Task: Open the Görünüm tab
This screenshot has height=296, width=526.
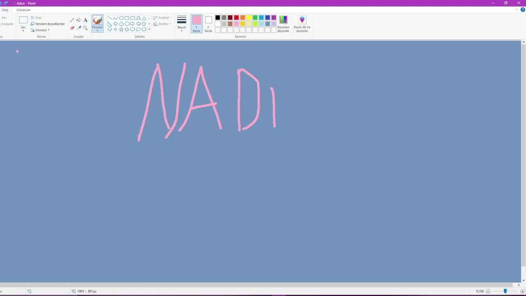Action: tap(23, 10)
